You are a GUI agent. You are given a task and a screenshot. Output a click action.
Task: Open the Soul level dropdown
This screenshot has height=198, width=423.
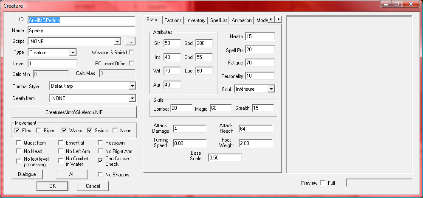coord(271,89)
